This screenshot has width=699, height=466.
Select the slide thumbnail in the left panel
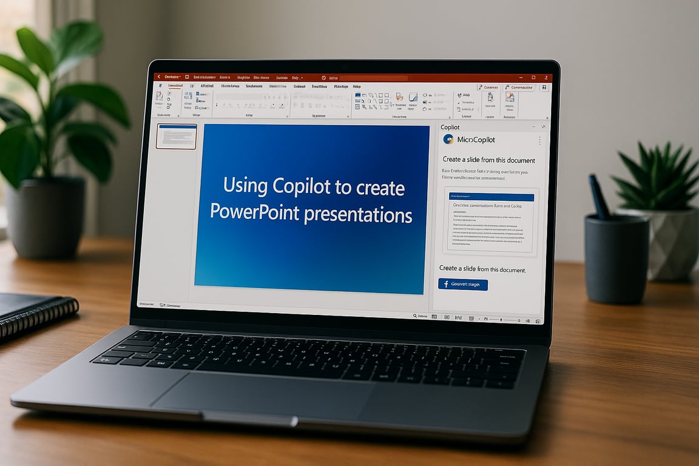[177, 137]
